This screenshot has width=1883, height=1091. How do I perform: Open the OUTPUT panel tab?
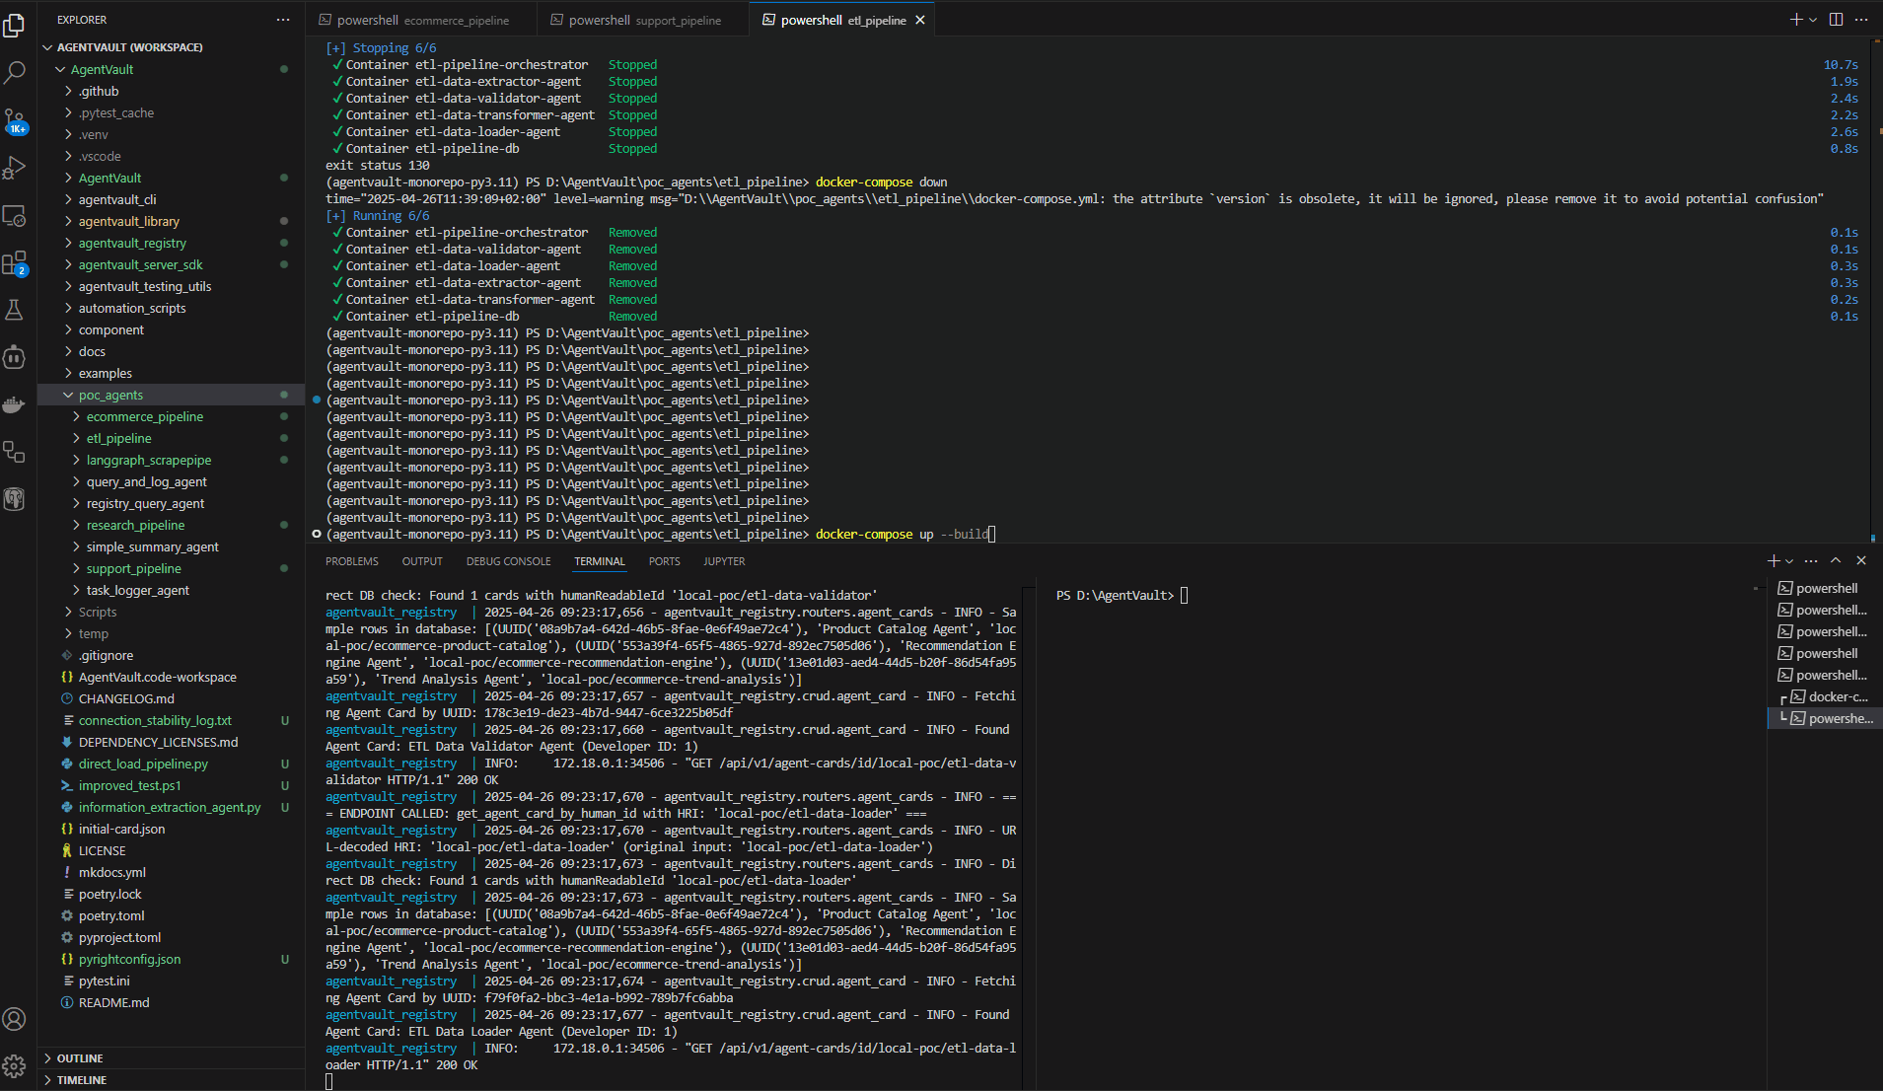point(422,561)
